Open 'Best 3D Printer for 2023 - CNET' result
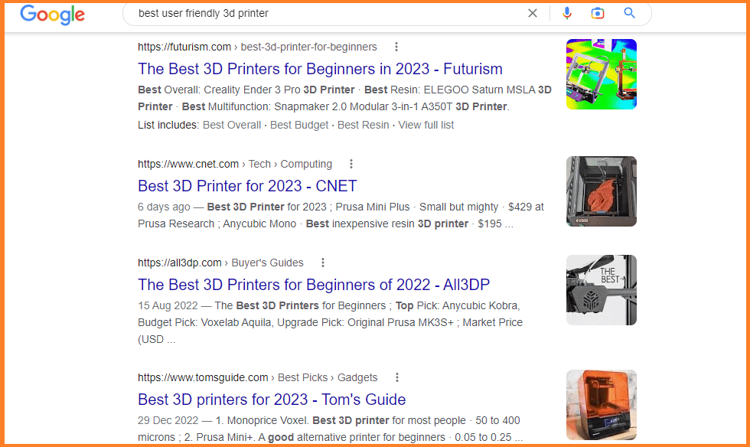 (x=247, y=186)
